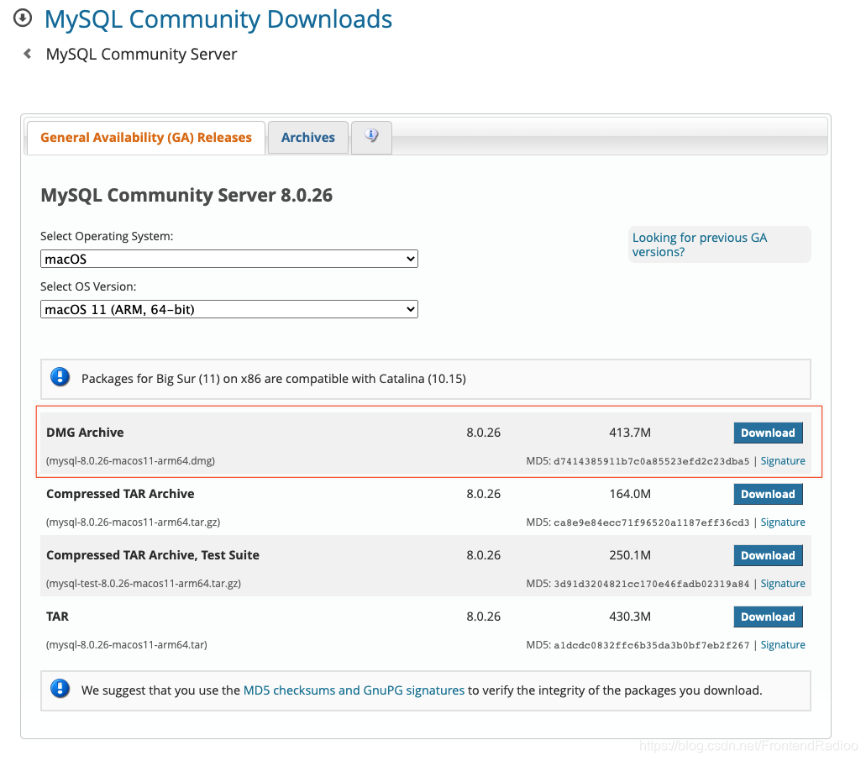Image resolution: width=866 pixels, height=761 pixels.
Task: Go back using the arrow beside MySQL Community Server
Action: (27, 54)
